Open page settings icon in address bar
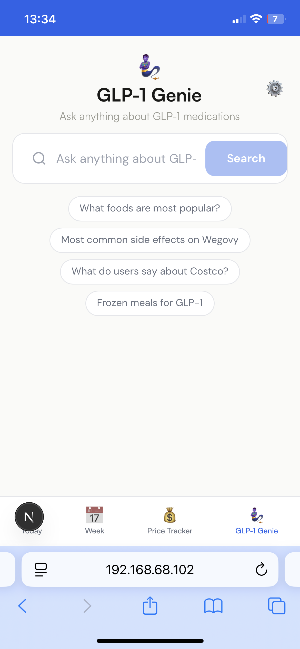Viewport: 300px width, 649px height. (41, 569)
